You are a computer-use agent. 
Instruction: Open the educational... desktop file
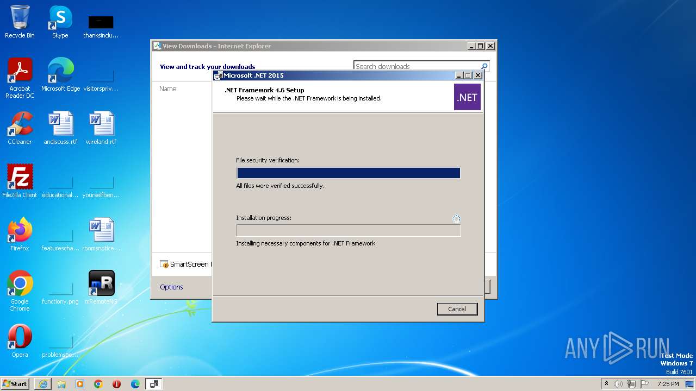(x=60, y=186)
